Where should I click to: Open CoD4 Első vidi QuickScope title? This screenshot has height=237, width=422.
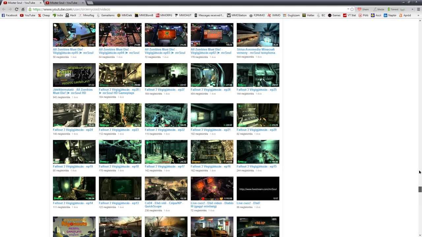pos(164,205)
